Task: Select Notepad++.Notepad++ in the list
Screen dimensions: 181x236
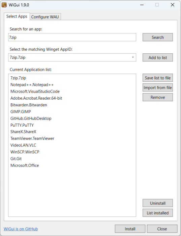Action: tap(72, 85)
